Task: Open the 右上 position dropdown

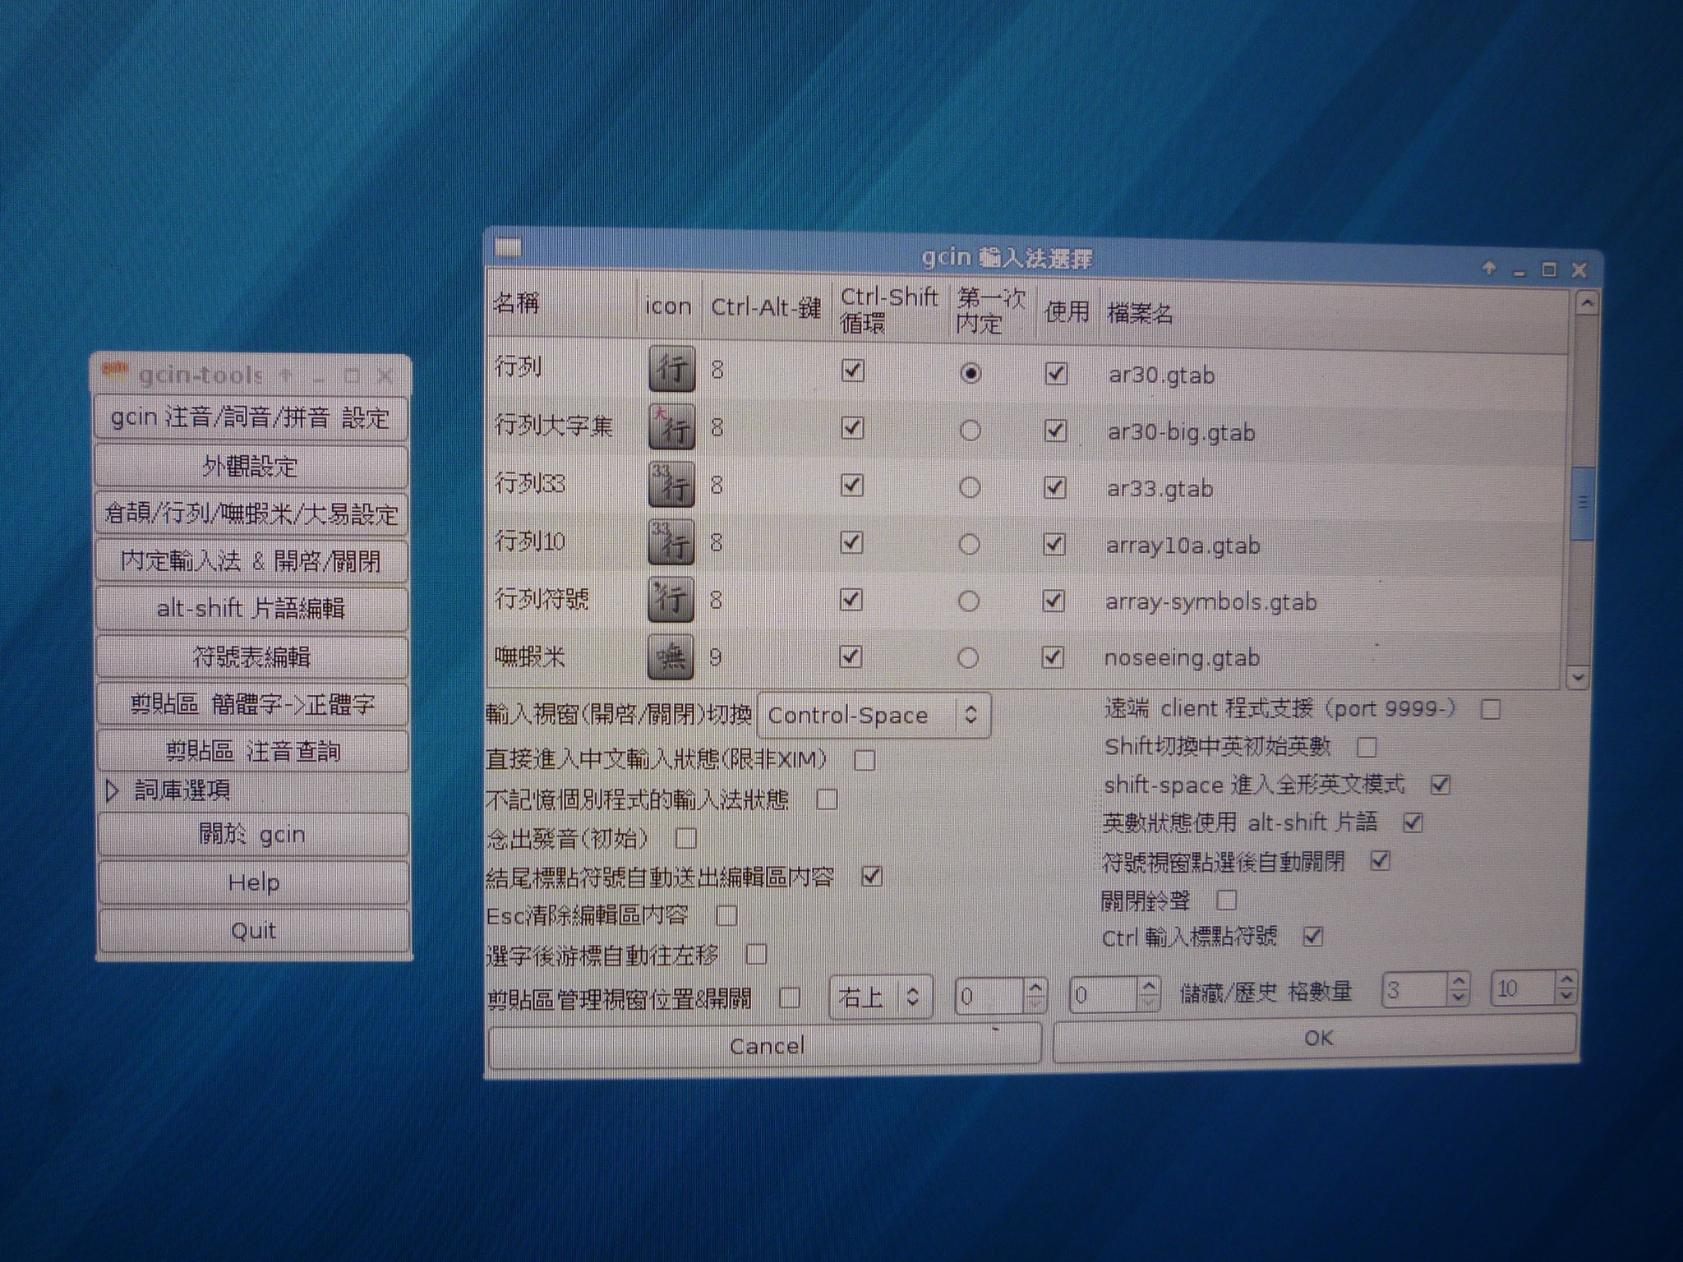Action: click(880, 997)
